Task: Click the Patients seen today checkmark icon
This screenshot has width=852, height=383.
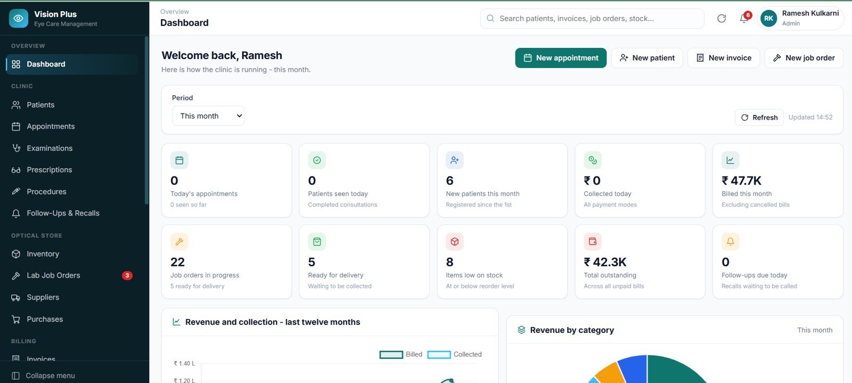Action: point(317,160)
